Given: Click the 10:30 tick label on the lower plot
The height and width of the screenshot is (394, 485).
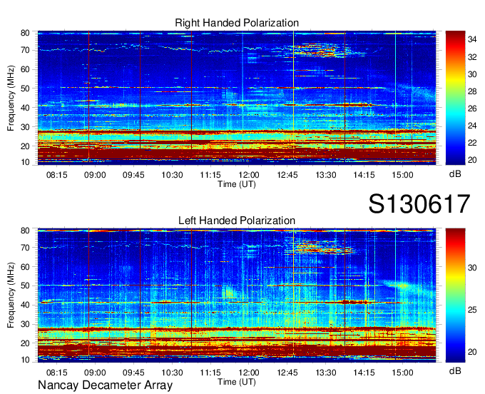Looking at the screenshot, I should (x=172, y=373).
